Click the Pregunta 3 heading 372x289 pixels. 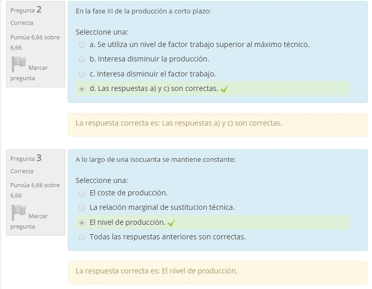click(x=26, y=158)
